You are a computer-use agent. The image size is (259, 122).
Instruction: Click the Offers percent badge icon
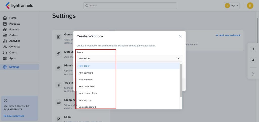point(5,53)
